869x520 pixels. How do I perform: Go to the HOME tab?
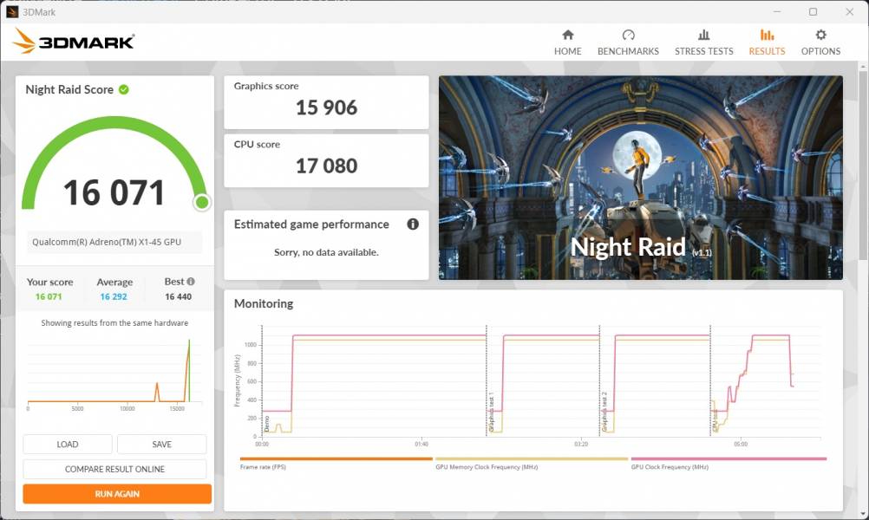tap(567, 51)
